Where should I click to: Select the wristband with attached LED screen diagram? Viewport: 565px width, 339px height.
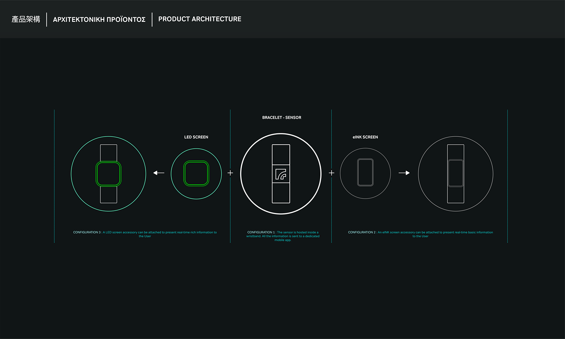pos(108,174)
